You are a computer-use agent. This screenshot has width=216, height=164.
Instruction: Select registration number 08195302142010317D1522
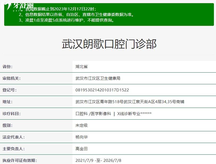point(102,90)
